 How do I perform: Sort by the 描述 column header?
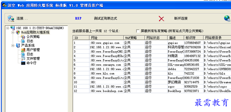click(x=176, y=38)
